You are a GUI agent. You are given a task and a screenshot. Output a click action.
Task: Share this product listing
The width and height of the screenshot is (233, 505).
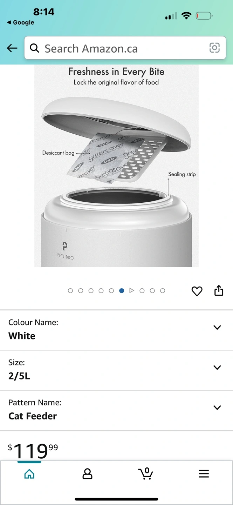(x=219, y=291)
